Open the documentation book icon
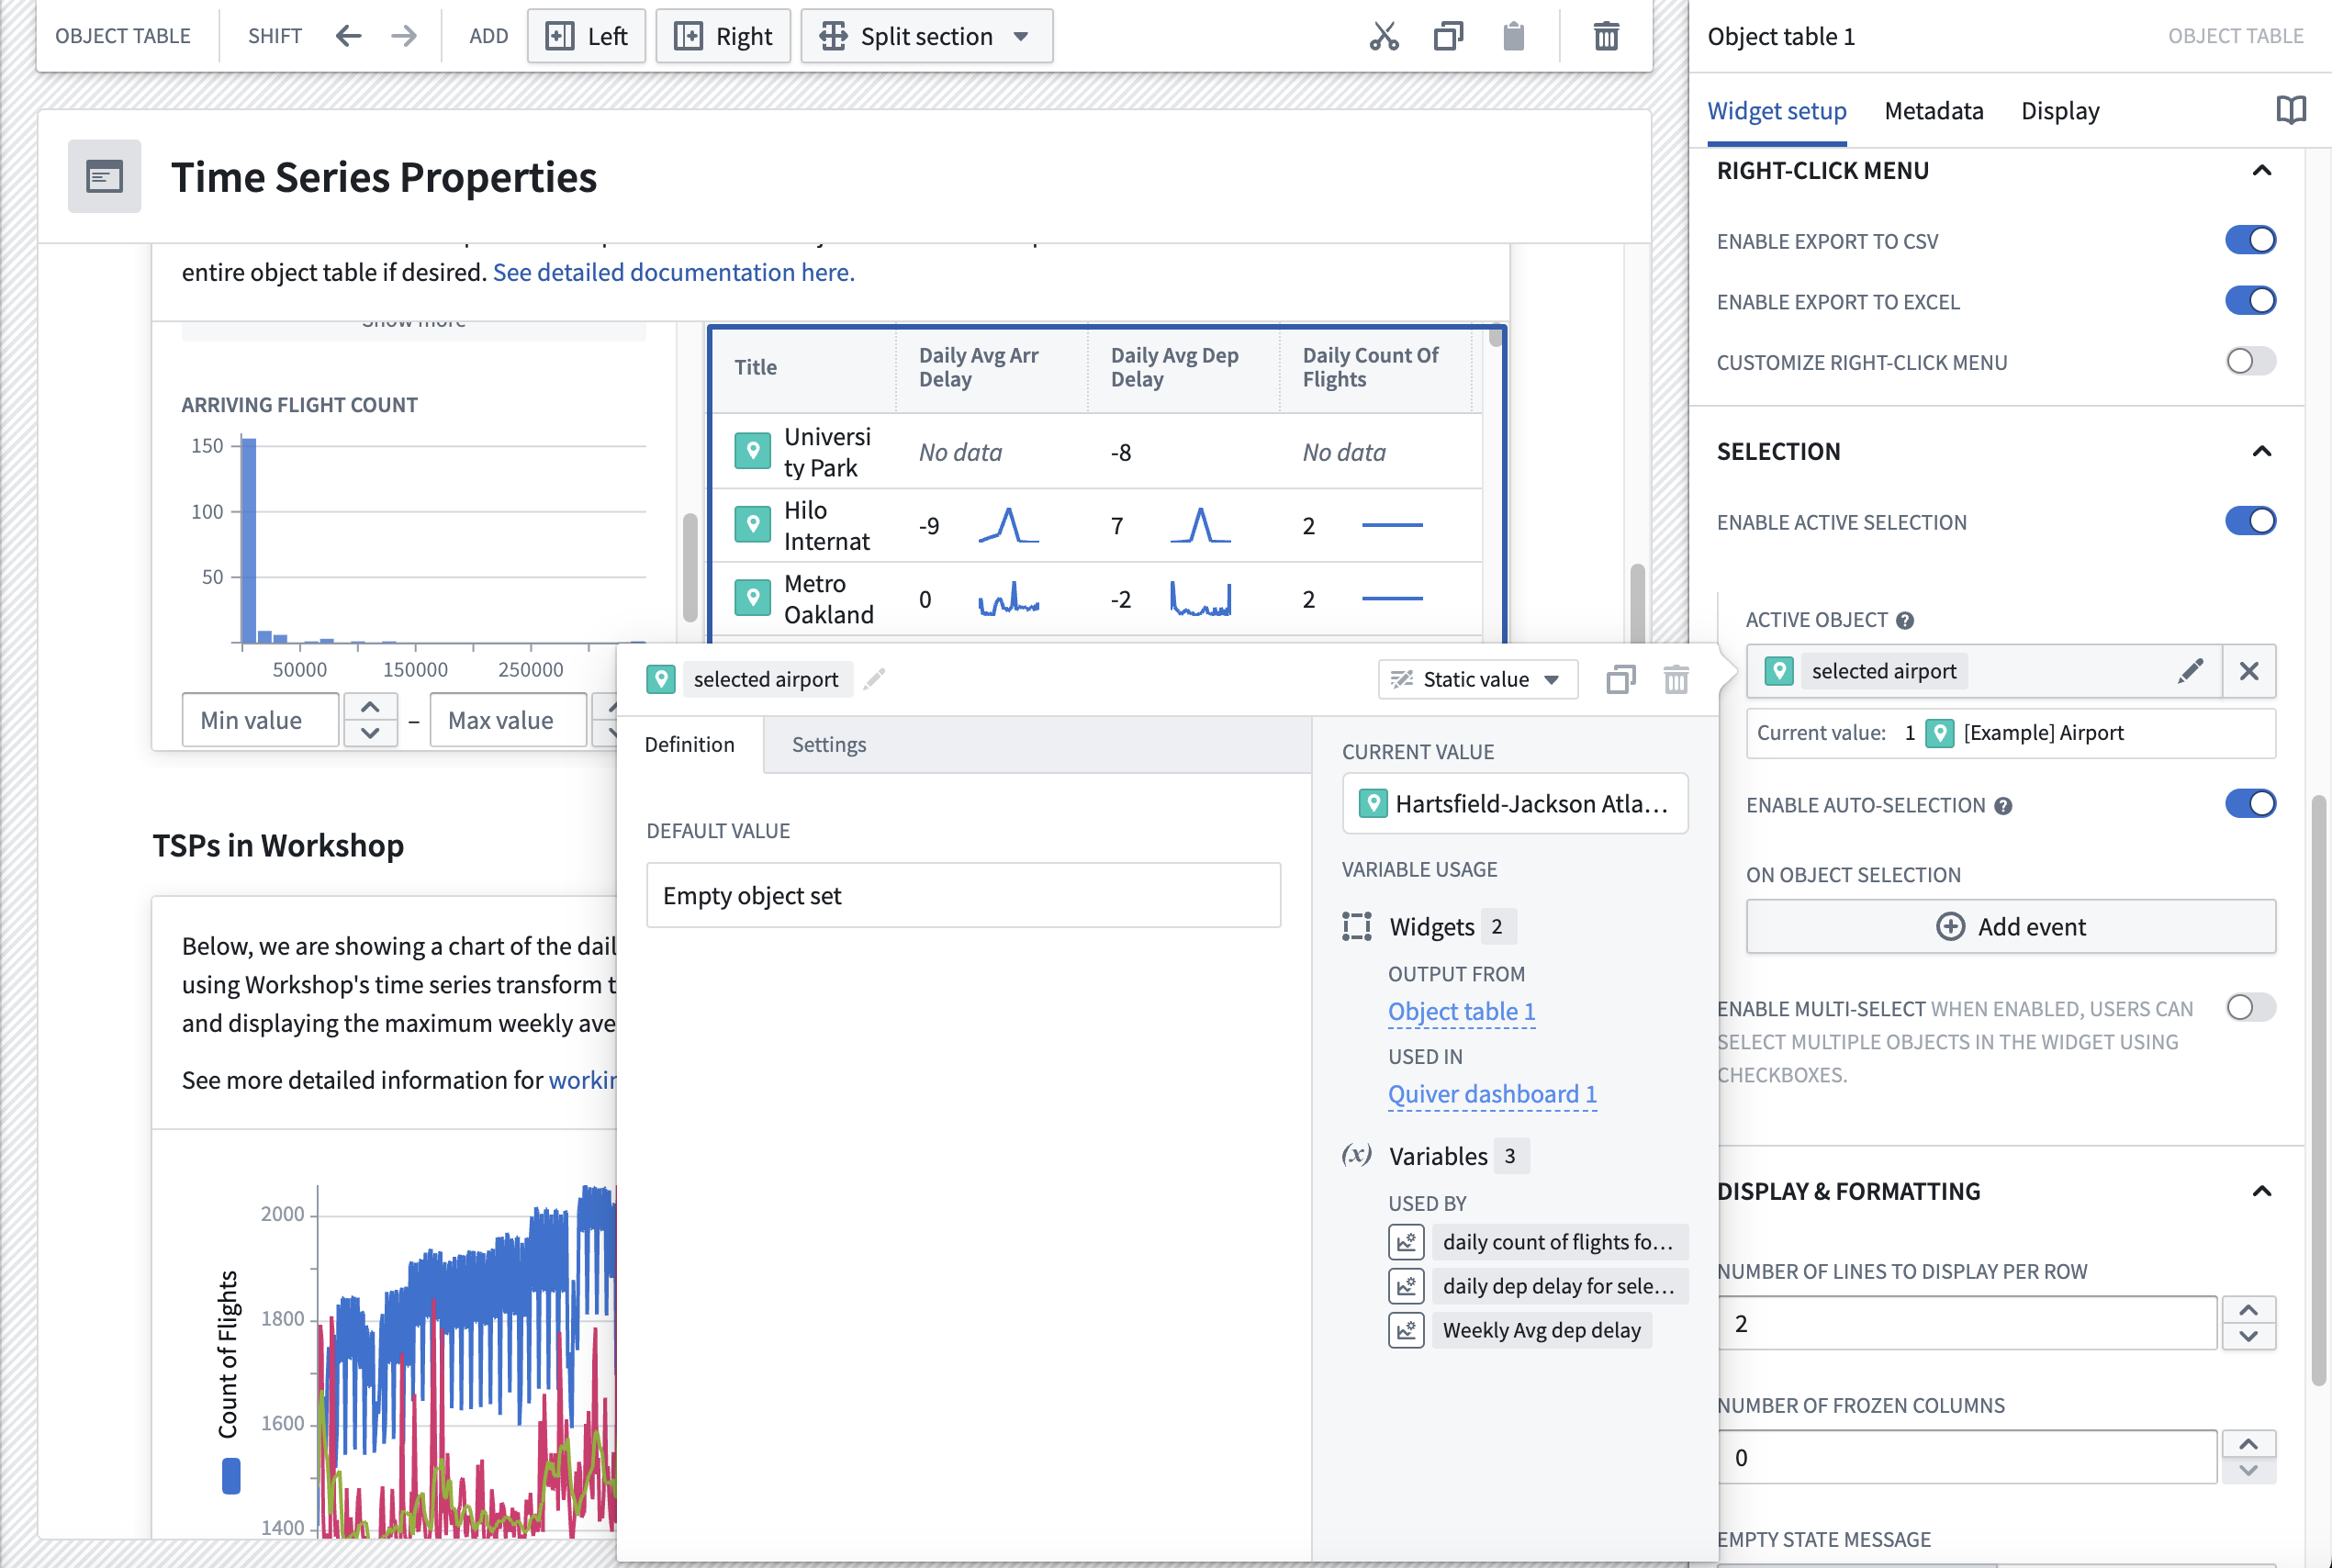The image size is (2332, 1568). tap(2290, 110)
